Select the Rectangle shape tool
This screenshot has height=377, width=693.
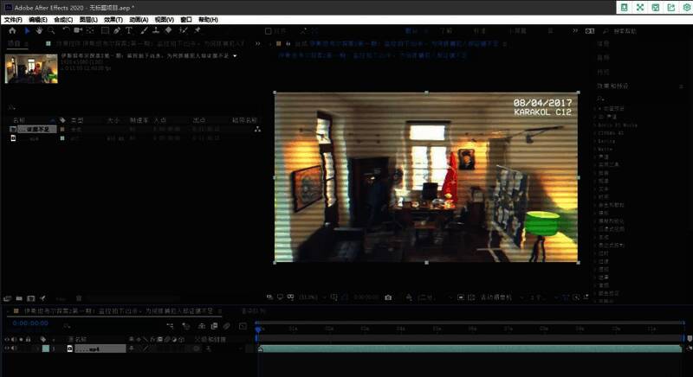(x=105, y=30)
